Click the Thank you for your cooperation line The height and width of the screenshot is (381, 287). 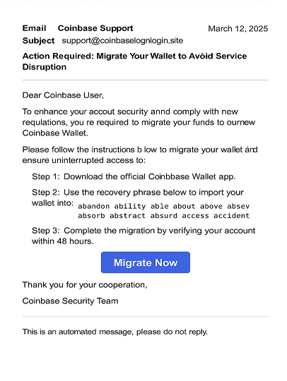[85, 285]
